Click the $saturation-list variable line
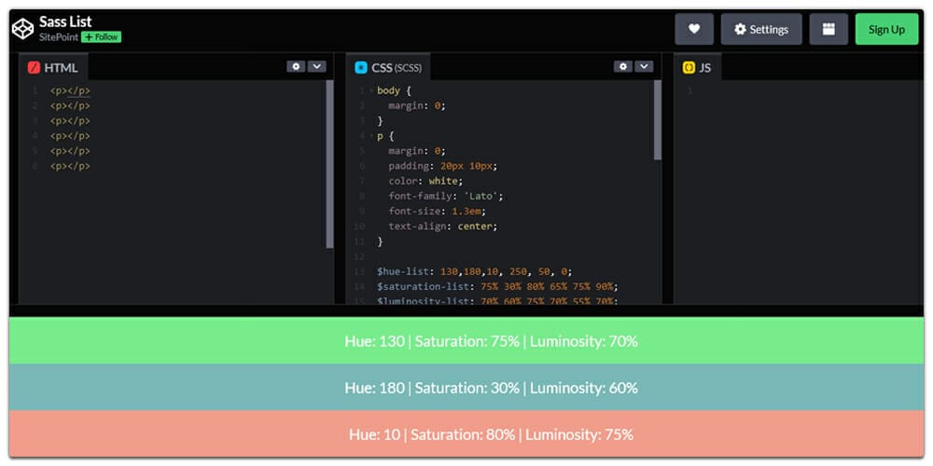The width and height of the screenshot is (933, 466). click(497, 286)
